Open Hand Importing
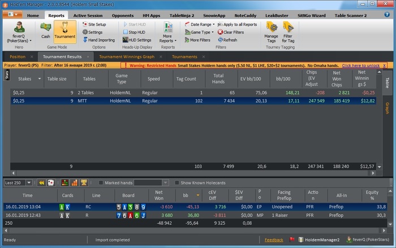Viewport: 396px width, 248px height. tap(99, 40)
